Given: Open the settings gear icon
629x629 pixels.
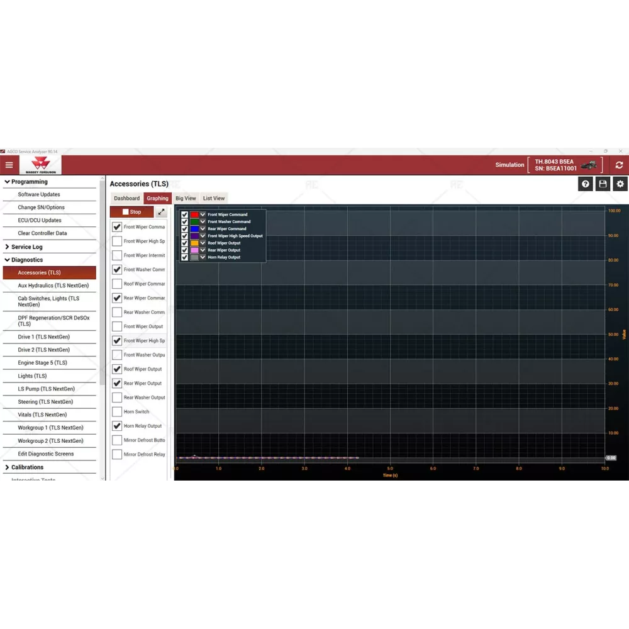Looking at the screenshot, I should [x=620, y=184].
